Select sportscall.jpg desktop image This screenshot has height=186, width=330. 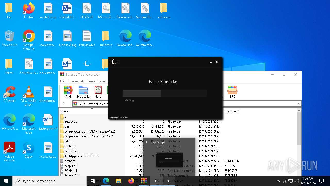68,39
